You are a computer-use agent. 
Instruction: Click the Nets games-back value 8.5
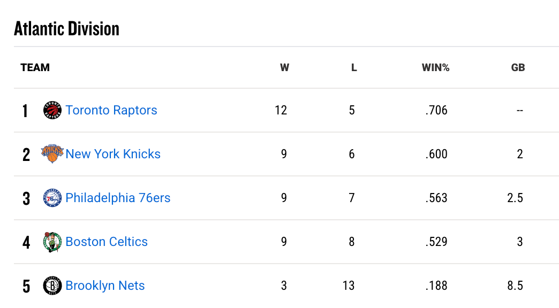point(515,286)
